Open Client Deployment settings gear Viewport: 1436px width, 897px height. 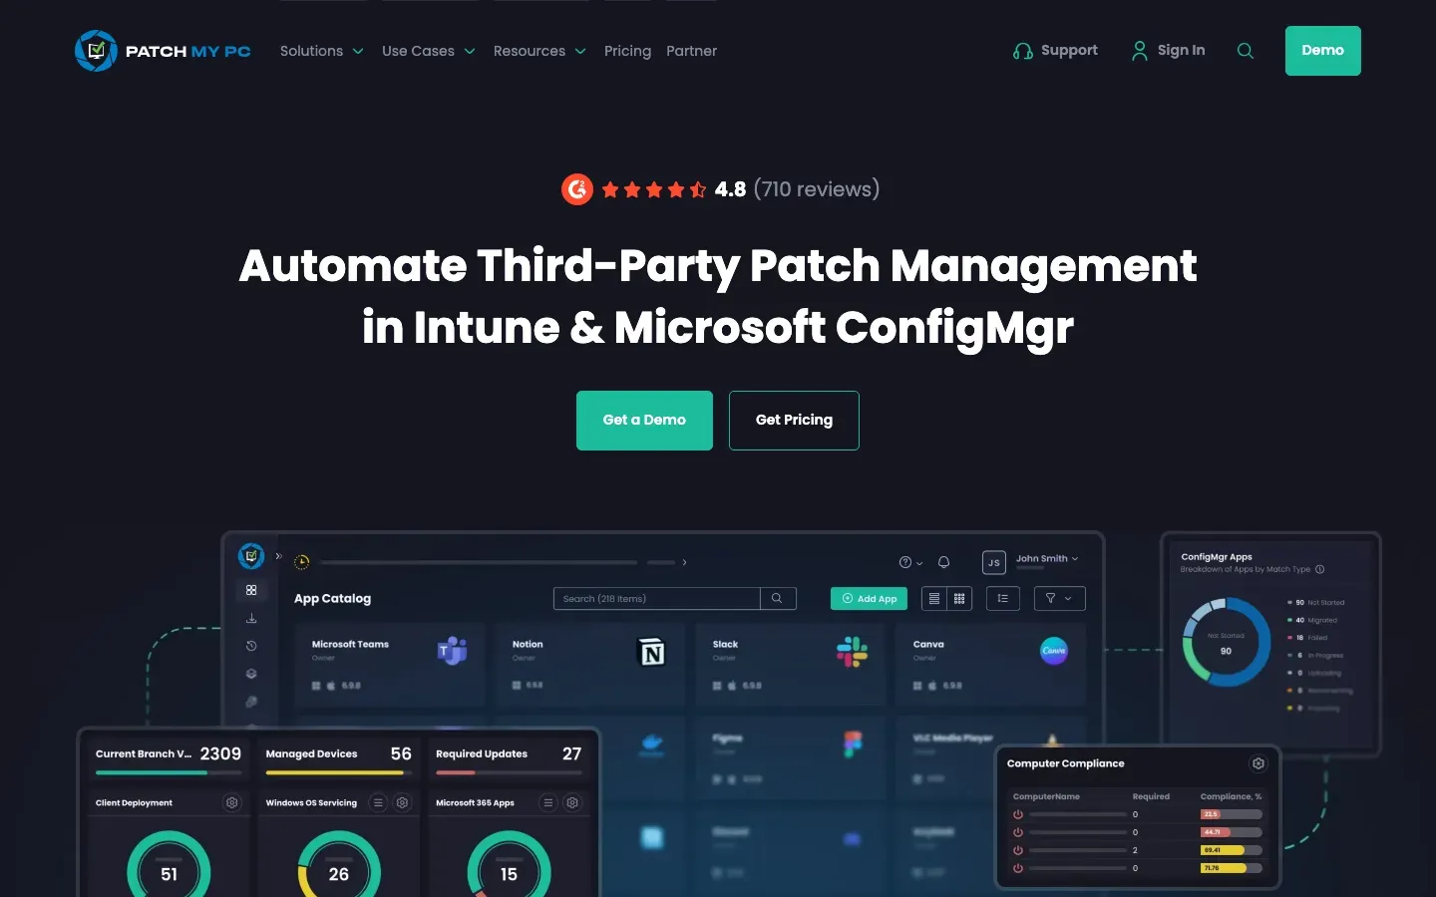232,802
